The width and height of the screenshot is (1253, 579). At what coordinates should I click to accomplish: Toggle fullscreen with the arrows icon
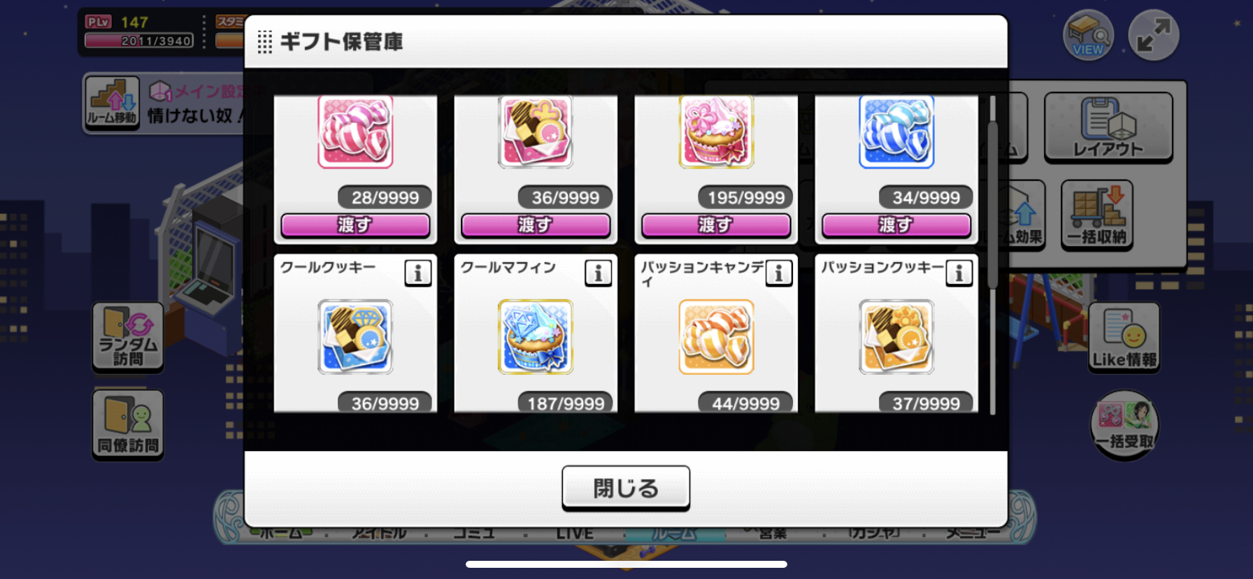pos(1154,35)
